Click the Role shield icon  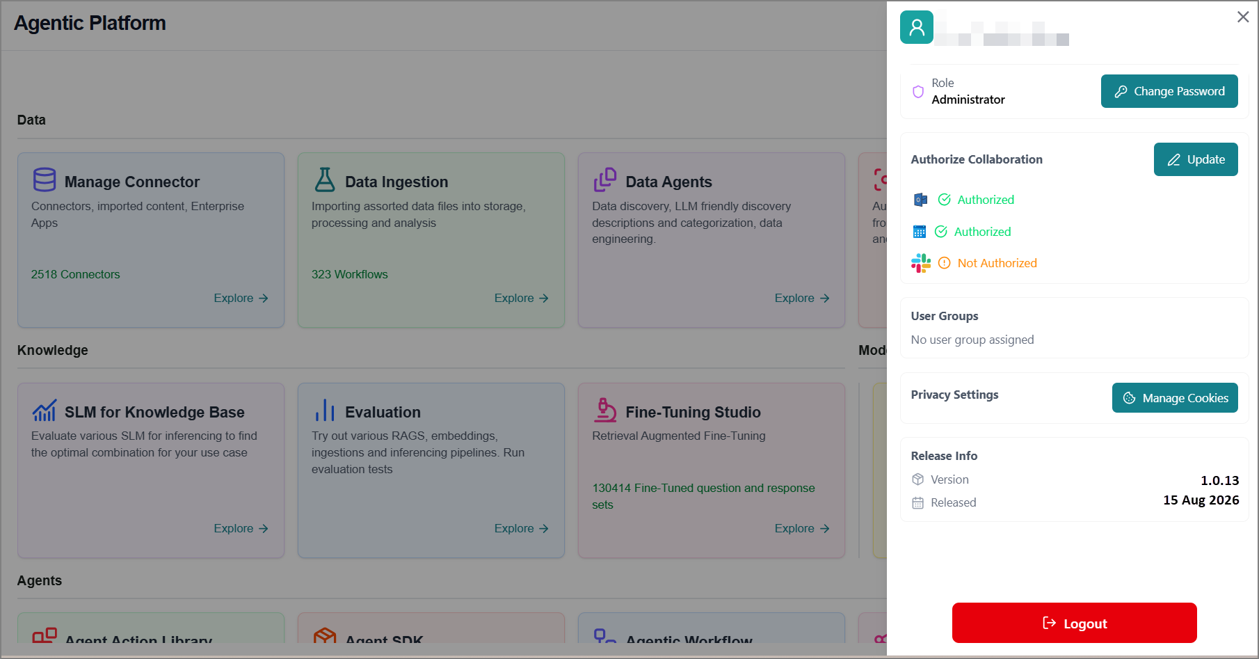(918, 91)
